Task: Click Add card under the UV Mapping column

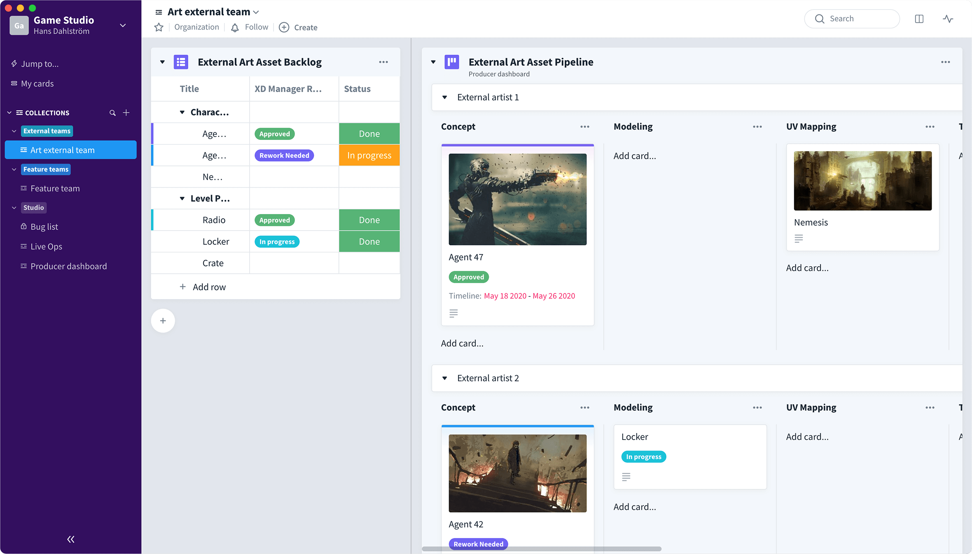Action: tap(807, 268)
